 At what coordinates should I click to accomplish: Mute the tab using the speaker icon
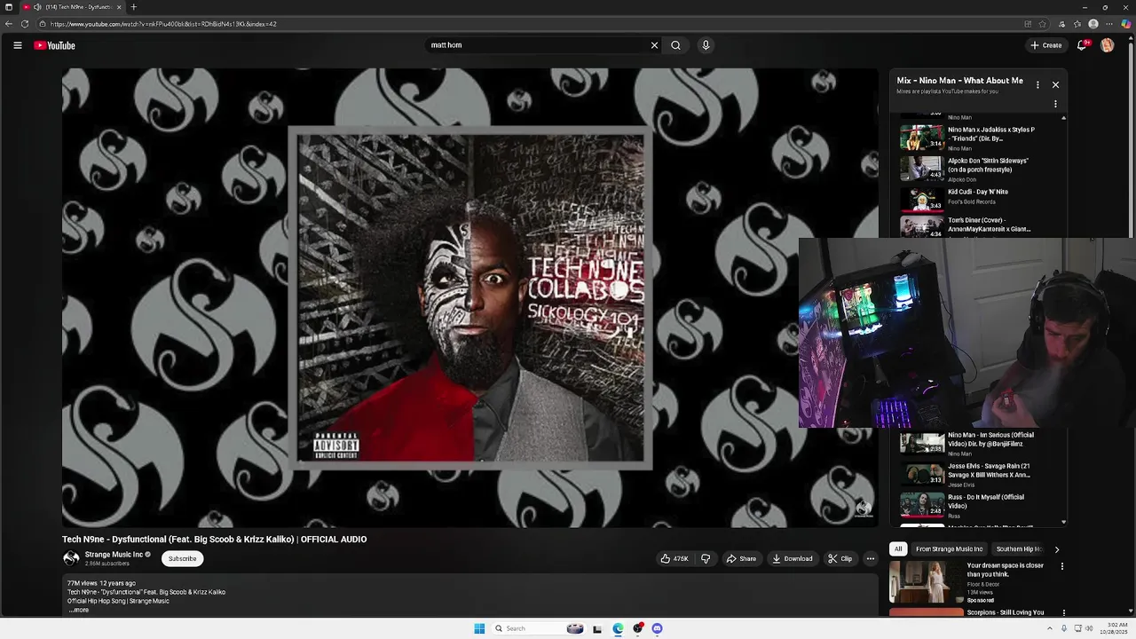(37, 7)
